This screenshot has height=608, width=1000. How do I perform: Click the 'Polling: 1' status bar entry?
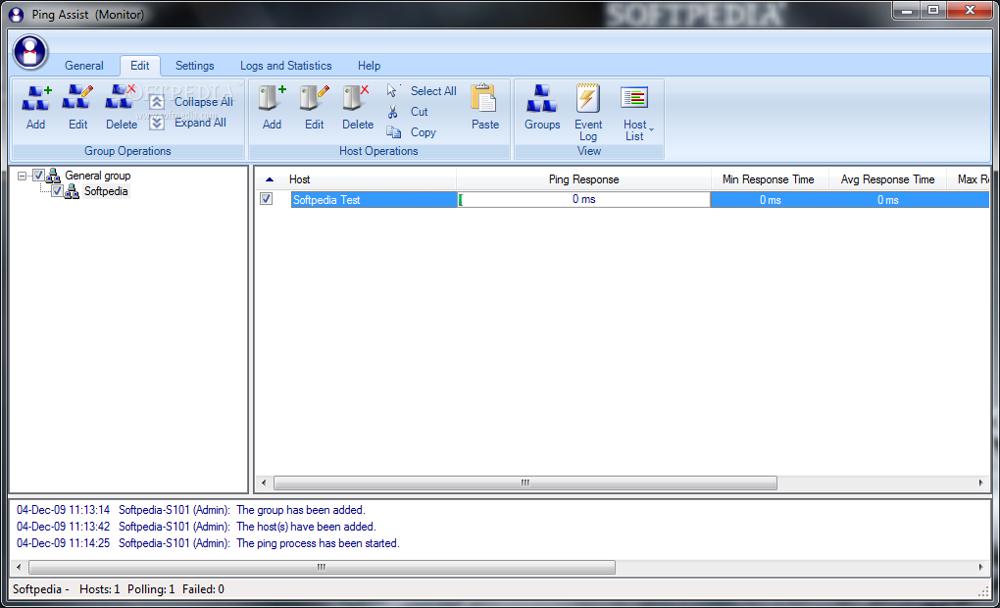[151, 589]
